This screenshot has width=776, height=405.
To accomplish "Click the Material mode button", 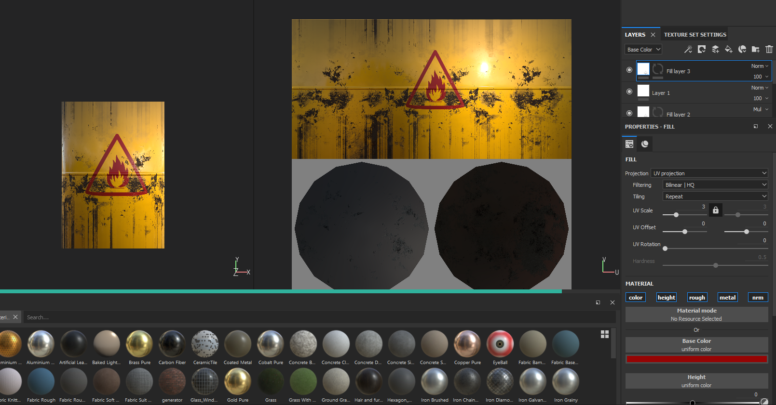I will (x=697, y=314).
